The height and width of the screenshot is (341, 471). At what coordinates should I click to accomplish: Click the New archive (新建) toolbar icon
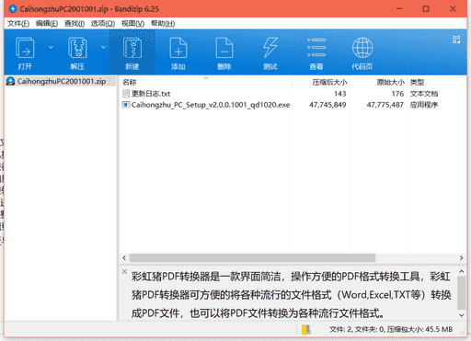click(x=132, y=48)
